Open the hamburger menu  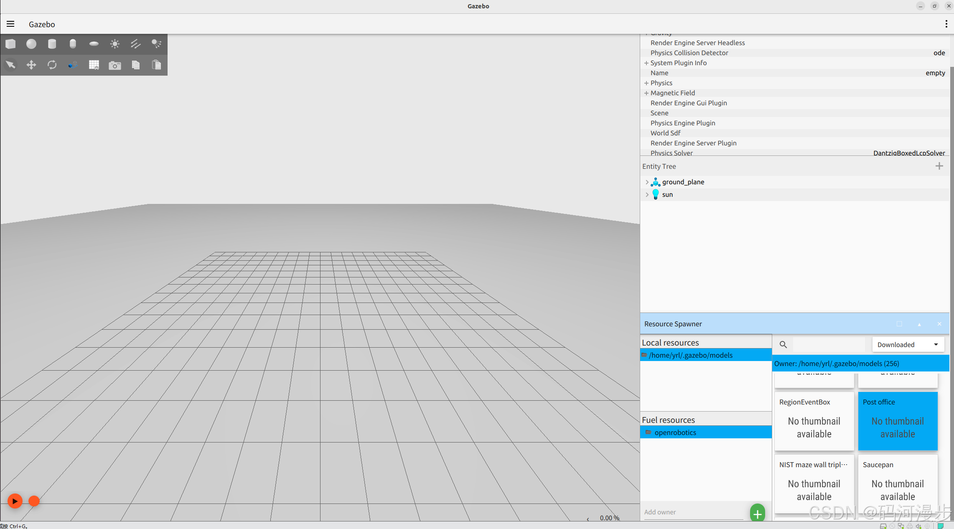(x=10, y=24)
